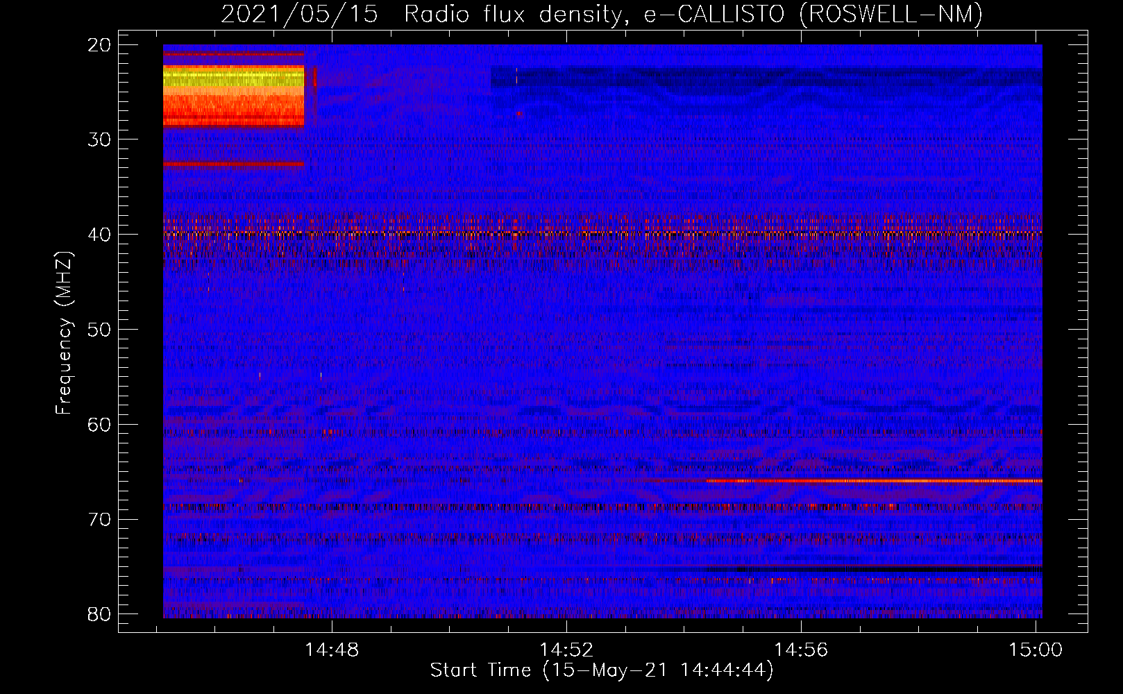The image size is (1123, 694).
Task: Click the 'Frequency (MHZ)' axis label
Action: click(64, 333)
